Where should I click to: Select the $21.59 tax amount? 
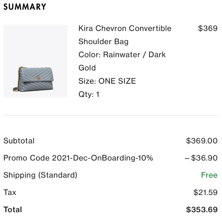tap(205, 192)
